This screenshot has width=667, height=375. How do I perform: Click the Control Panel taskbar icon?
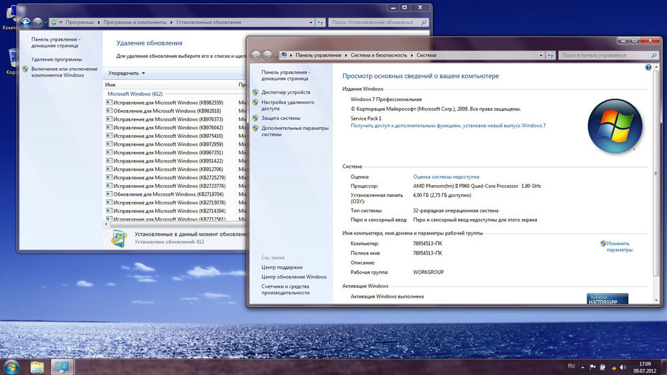[61, 366]
